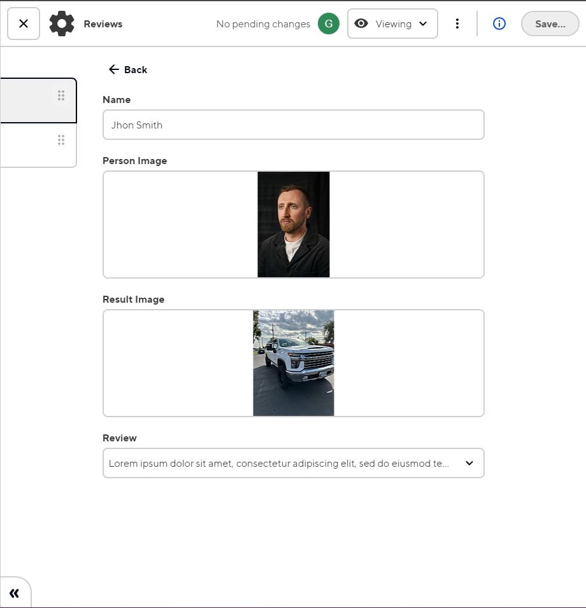Select the Person Image portrait thumbnail

coord(293,224)
